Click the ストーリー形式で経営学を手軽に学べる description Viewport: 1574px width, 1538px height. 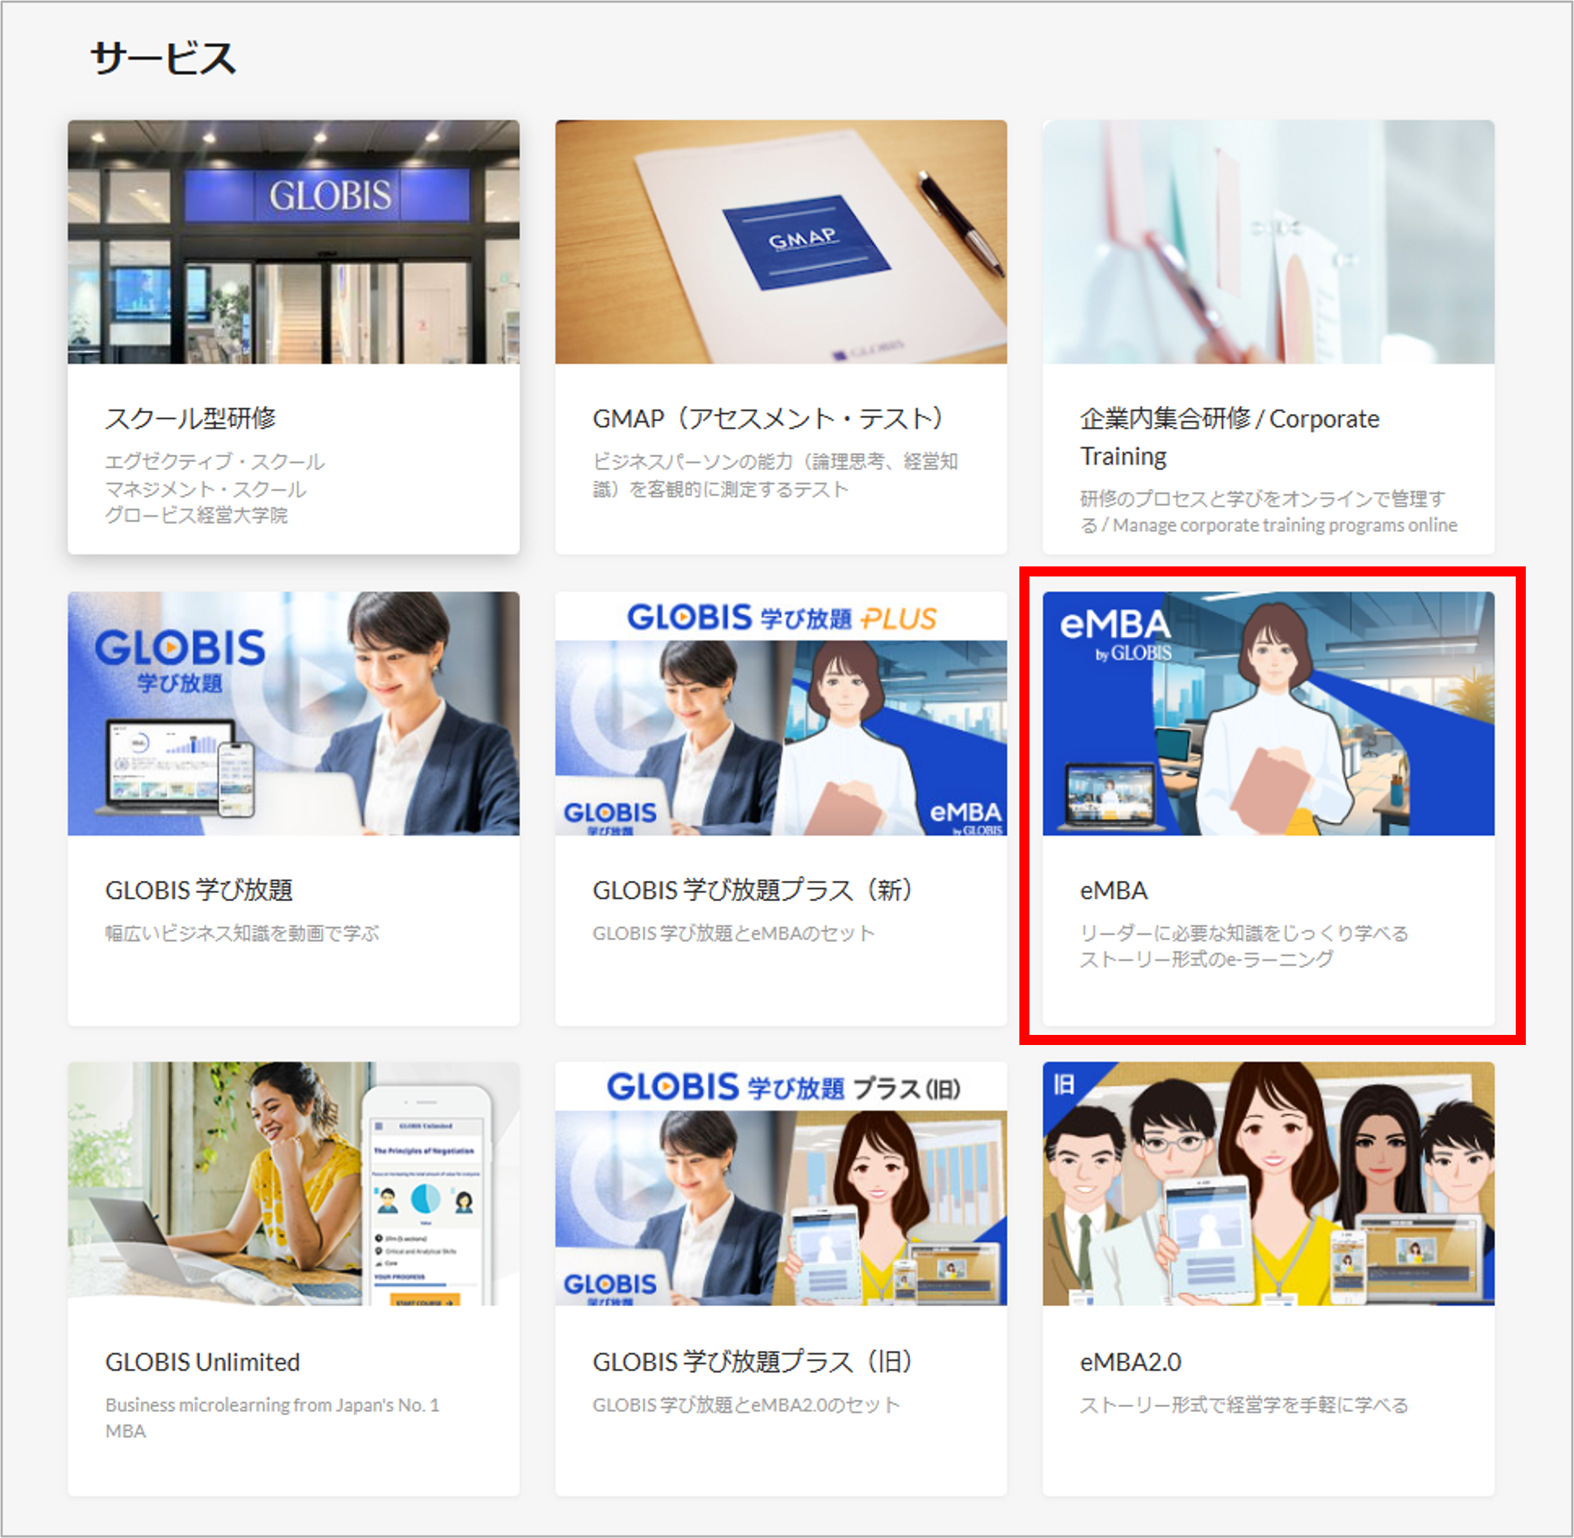point(1244,1405)
